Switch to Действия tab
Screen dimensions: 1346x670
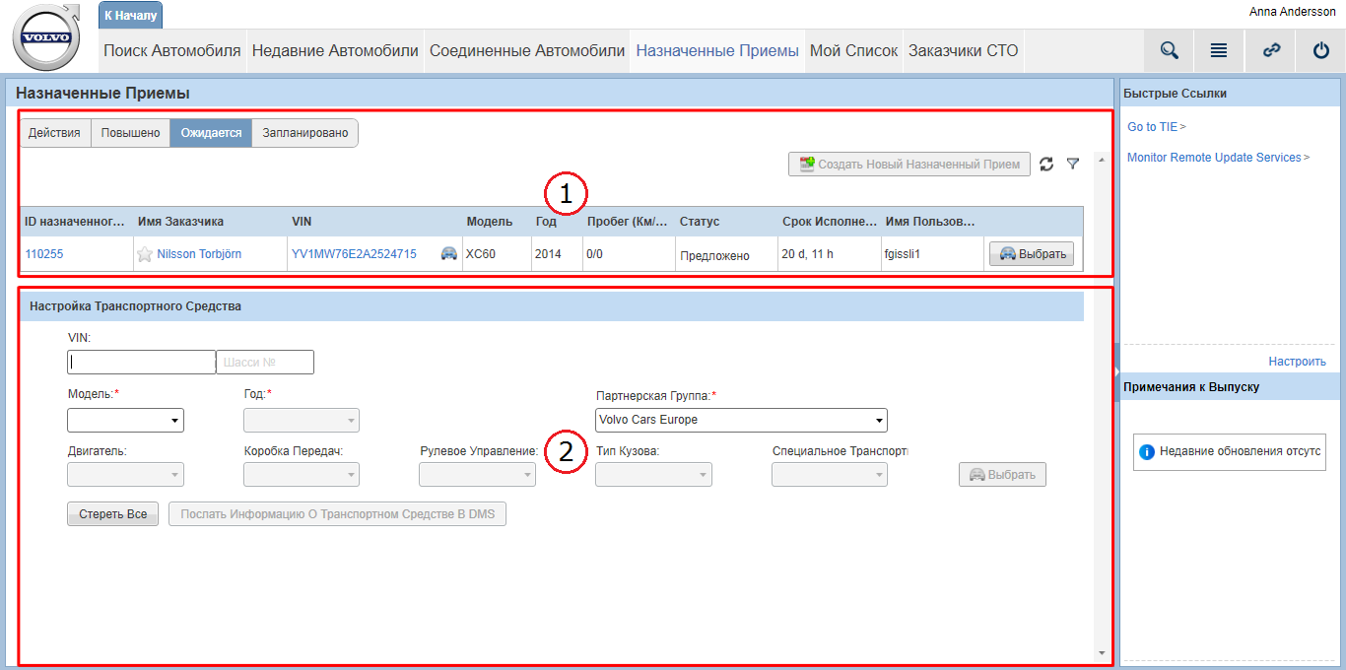coord(55,133)
